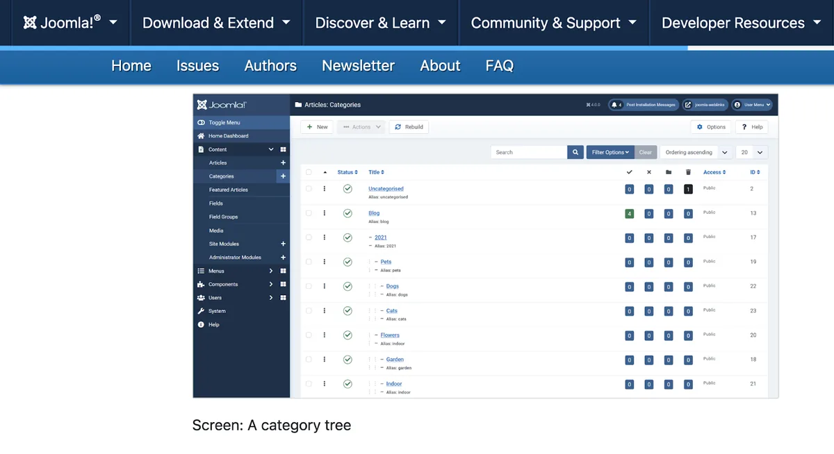Open the Uncategorised category link
Screen dimensions: 834x454
pyautogui.click(x=386, y=189)
